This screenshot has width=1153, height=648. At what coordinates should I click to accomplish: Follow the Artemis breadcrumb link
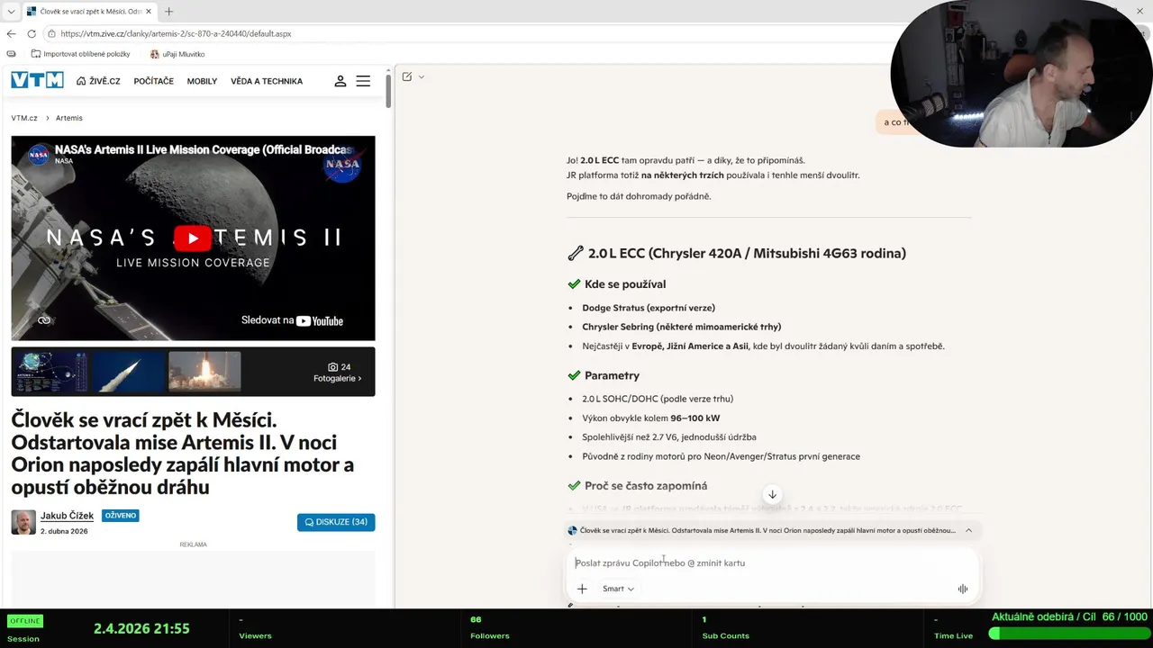click(69, 118)
